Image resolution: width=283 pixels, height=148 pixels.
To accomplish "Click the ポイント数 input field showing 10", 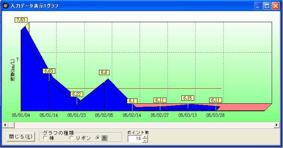I will tap(135, 139).
